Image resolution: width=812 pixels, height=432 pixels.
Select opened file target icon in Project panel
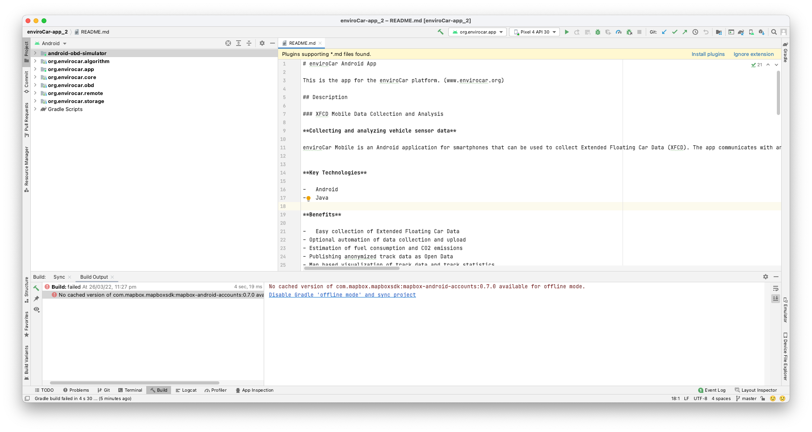(228, 43)
